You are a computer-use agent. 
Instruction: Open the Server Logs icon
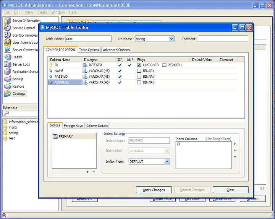(7, 64)
